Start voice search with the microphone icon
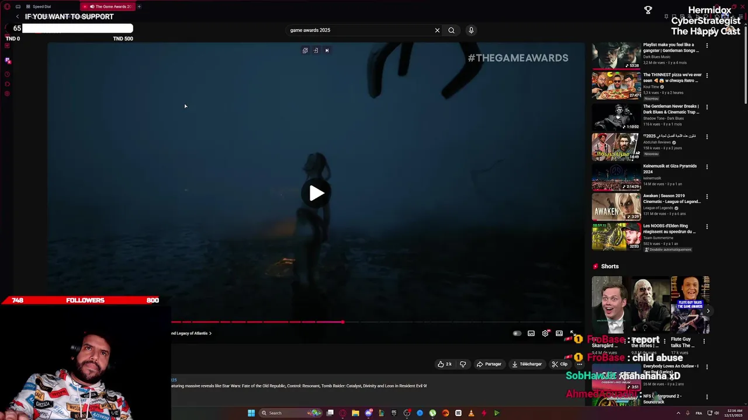748x420 pixels. pos(471,30)
